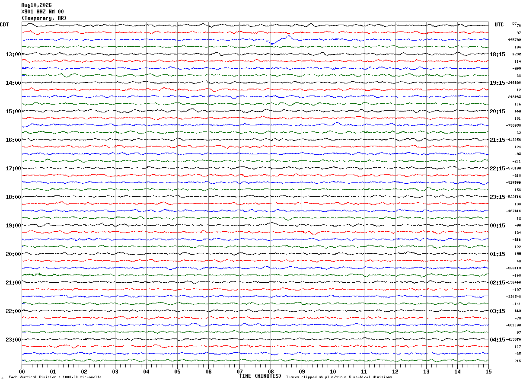Click the 13:00 CDT time label
Image resolution: width=523 pixels, height=383 pixels.
click(x=13, y=54)
